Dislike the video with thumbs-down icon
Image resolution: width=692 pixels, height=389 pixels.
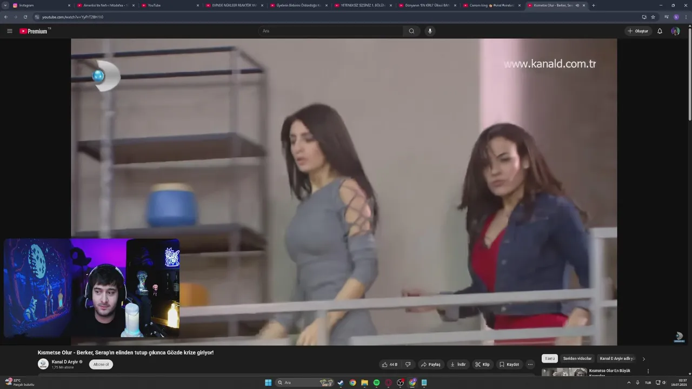click(408, 364)
